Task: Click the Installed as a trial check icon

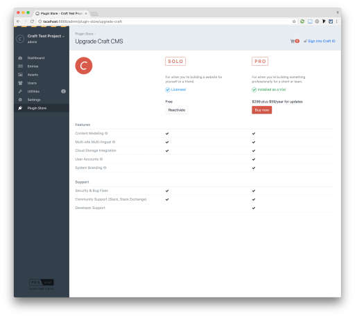Action: pos(254,90)
